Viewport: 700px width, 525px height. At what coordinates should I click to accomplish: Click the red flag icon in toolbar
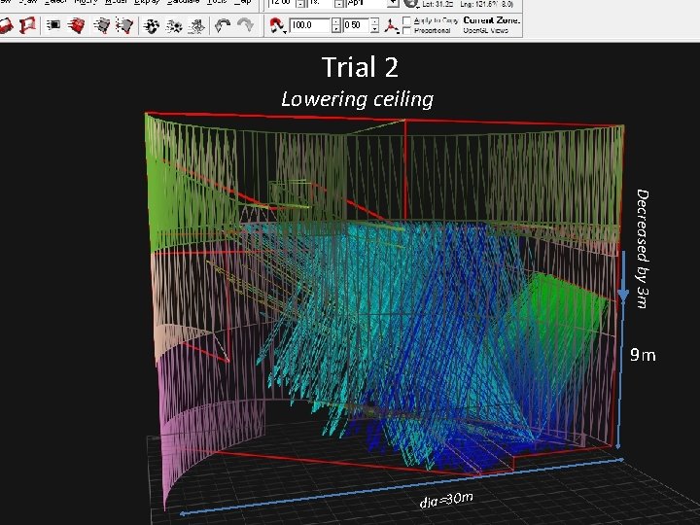pyautogui.click(x=27, y=25)
